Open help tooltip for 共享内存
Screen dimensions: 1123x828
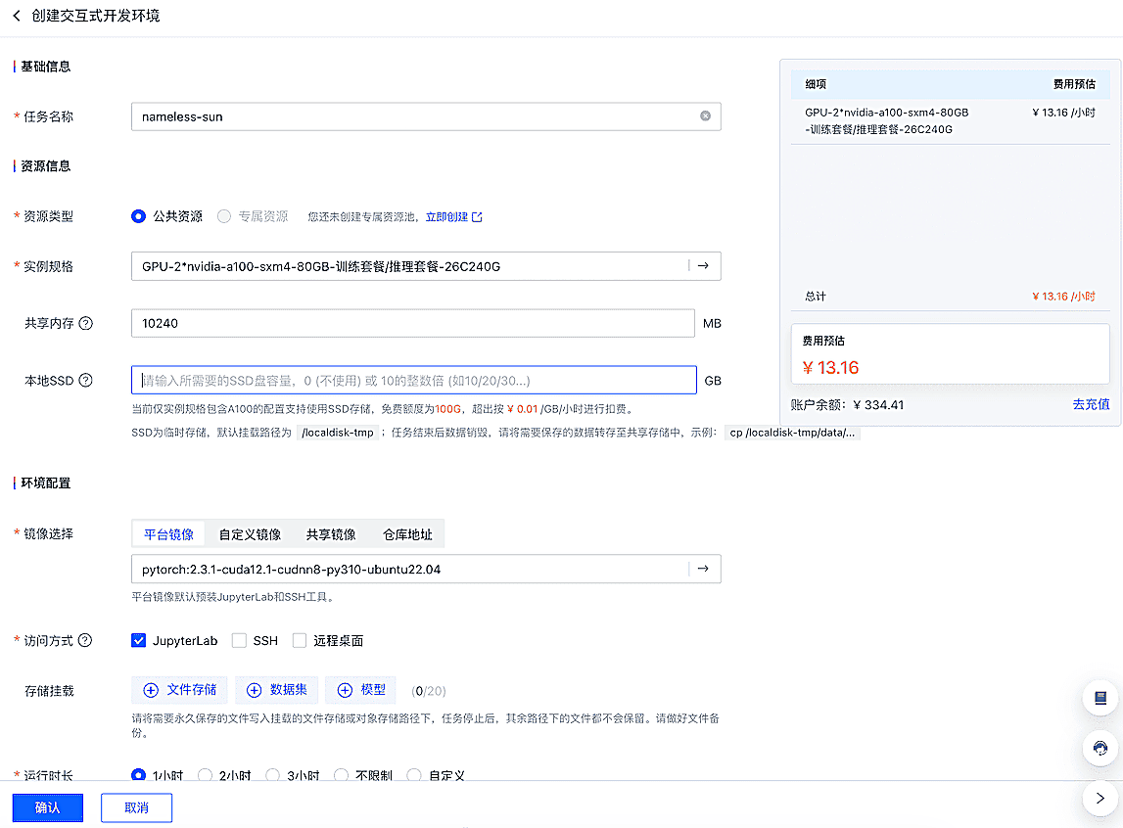point(86,324)
